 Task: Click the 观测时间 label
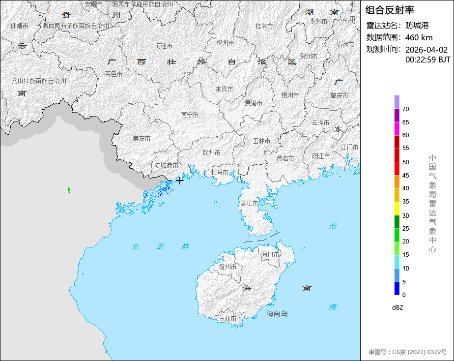(x=383, y=49)
